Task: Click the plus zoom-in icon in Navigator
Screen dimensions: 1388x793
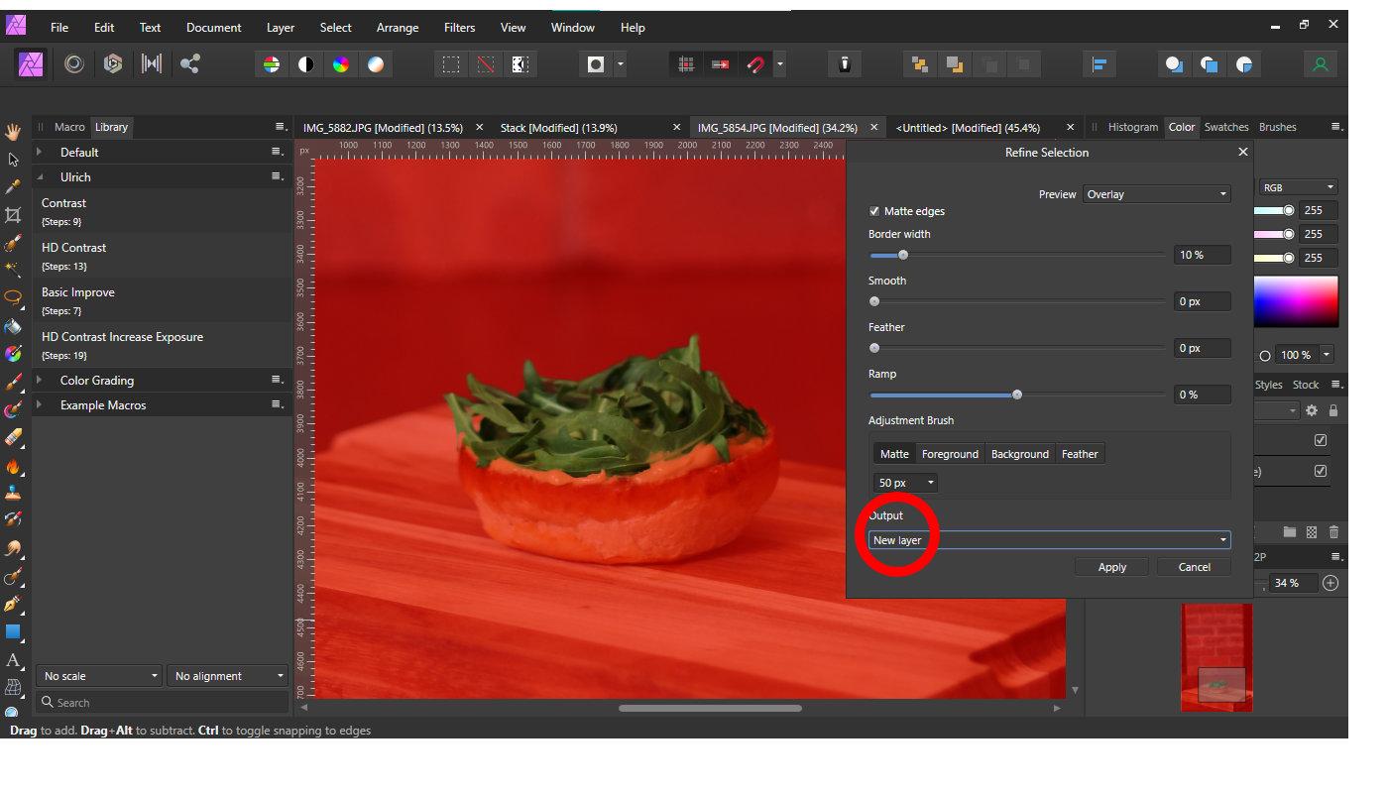Action: tap(1330, 583)
